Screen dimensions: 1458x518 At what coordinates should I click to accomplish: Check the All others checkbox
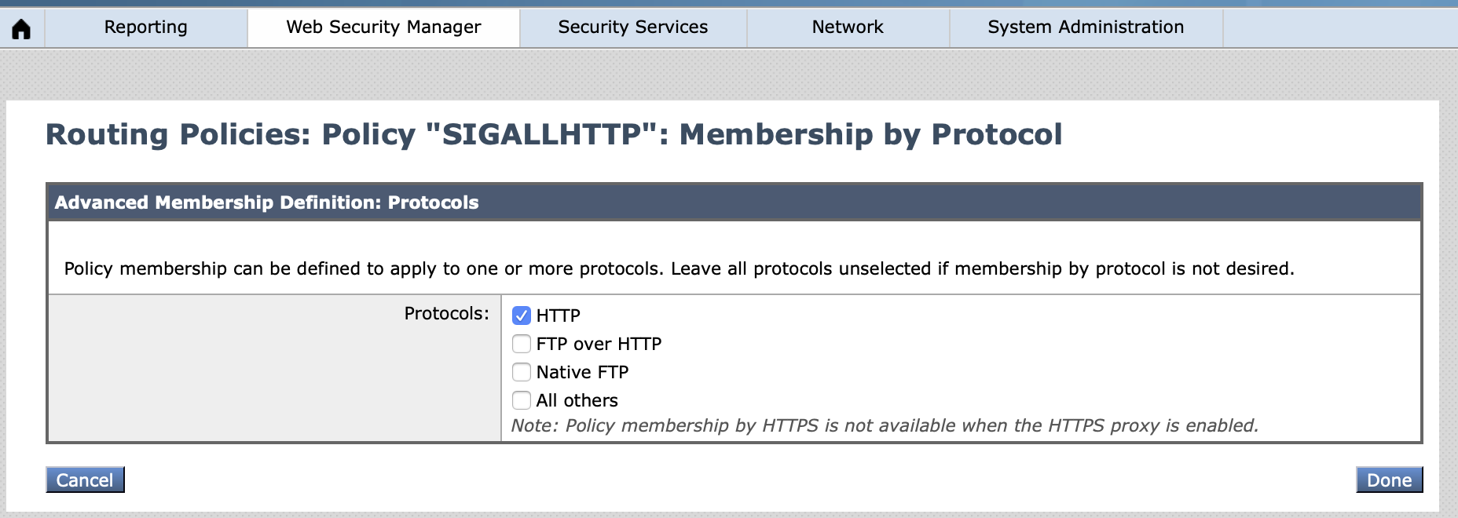pyautogui.click(x=522, y=400)
